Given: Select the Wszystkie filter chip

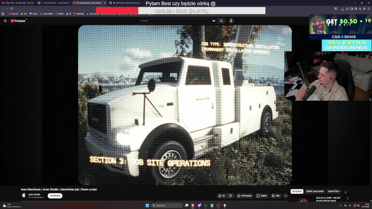Looking at the screenshot, I should pos(297,192).
